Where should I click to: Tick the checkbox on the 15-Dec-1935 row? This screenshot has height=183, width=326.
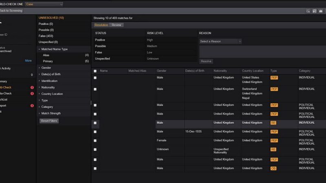[95, 132]
